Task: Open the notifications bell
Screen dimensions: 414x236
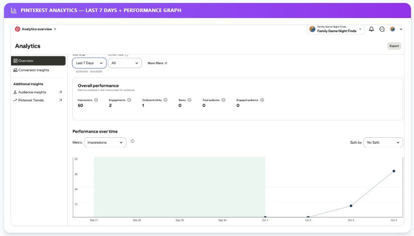Action: (371, 29)
